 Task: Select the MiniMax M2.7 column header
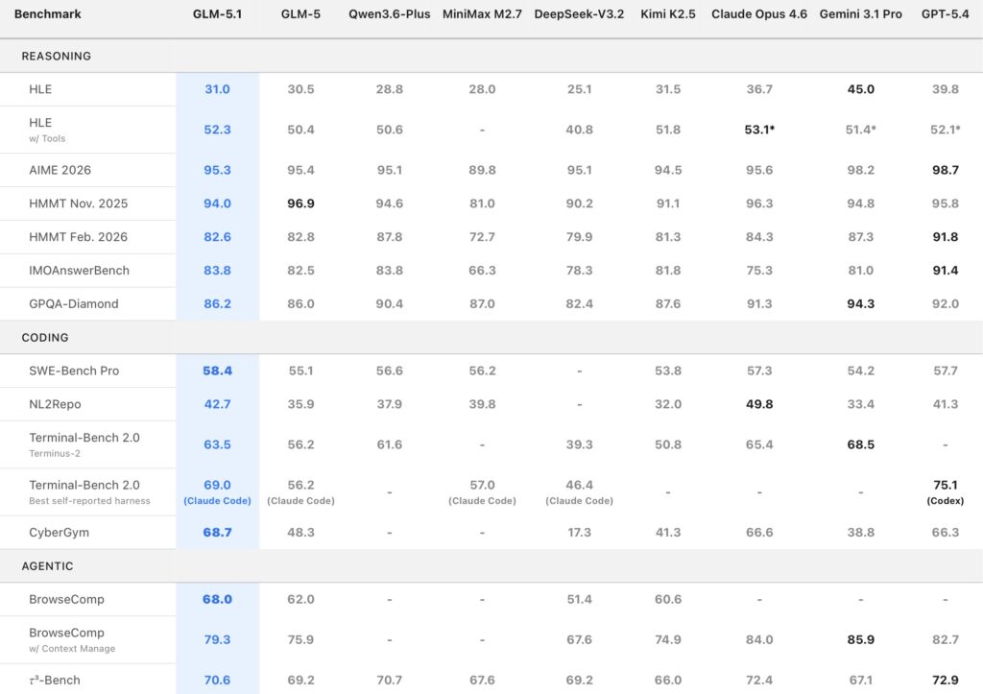pyautogui.click(x=482, y=14)
